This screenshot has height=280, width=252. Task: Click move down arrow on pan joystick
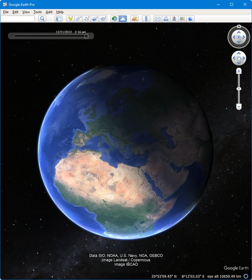[x=239, y=63]
